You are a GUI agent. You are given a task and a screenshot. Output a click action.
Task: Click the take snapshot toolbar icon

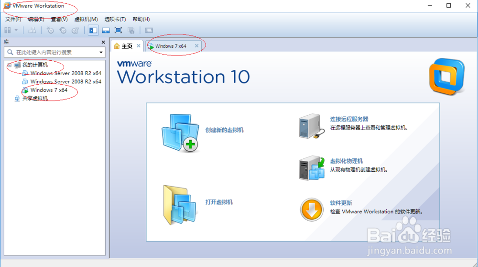pos(50,30)
